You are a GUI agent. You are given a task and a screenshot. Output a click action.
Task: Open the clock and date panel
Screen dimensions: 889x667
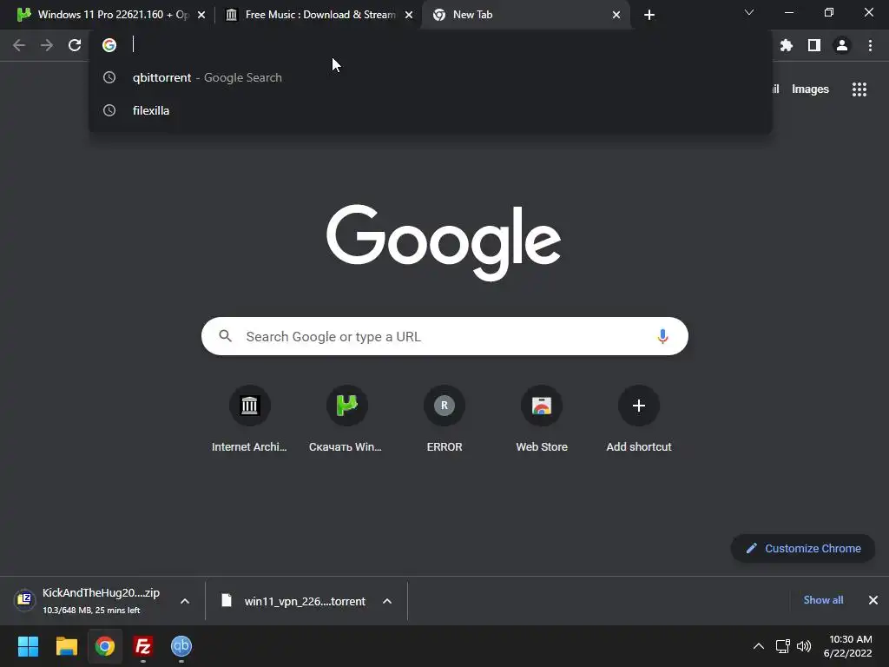point(847,646)
